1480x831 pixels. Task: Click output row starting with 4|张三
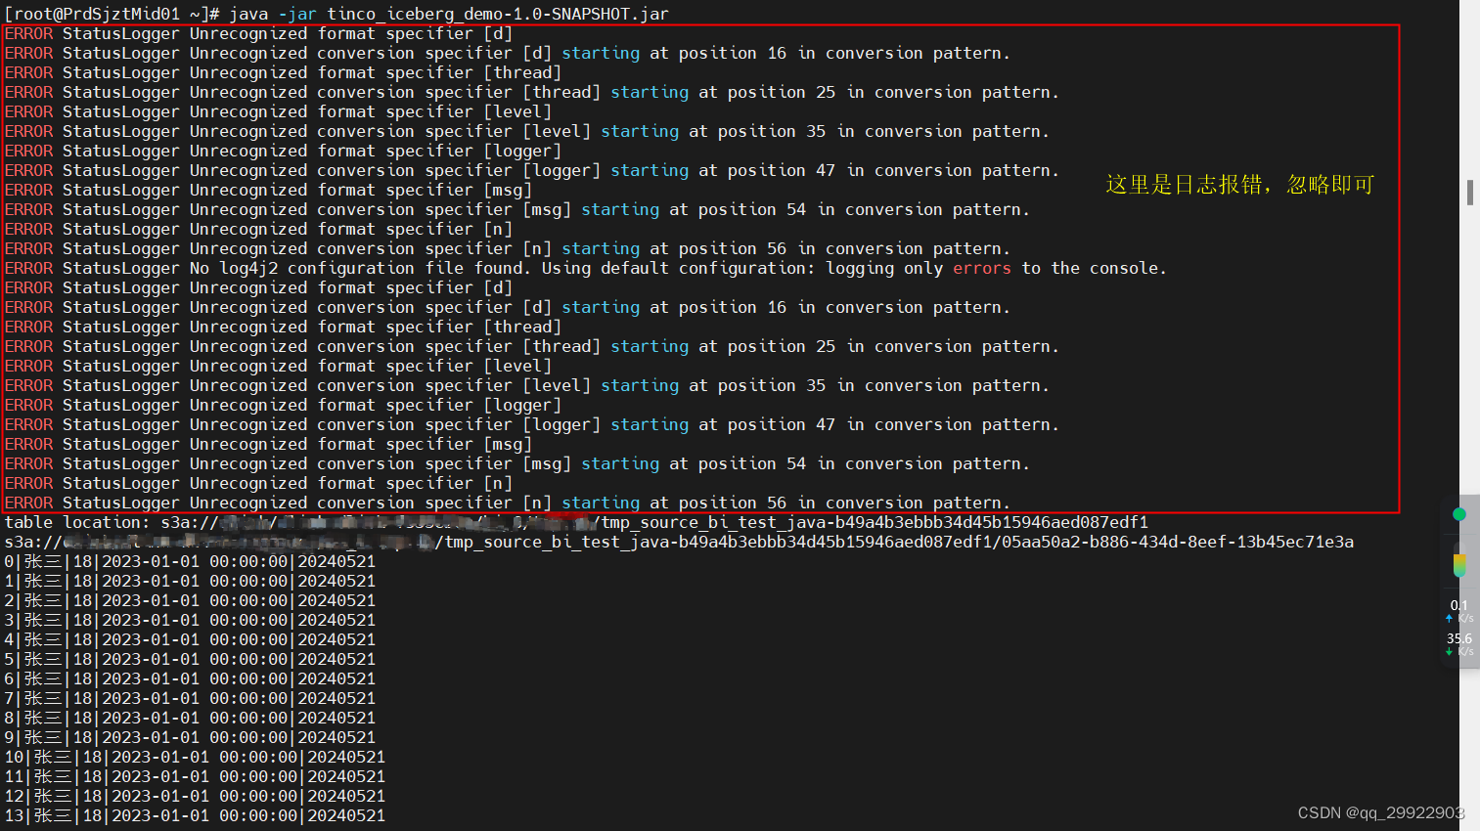click(190, 639)
